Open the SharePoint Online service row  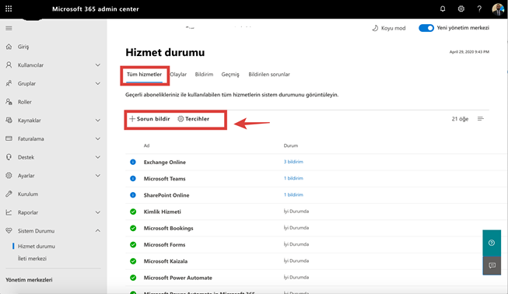pos(307,195)
